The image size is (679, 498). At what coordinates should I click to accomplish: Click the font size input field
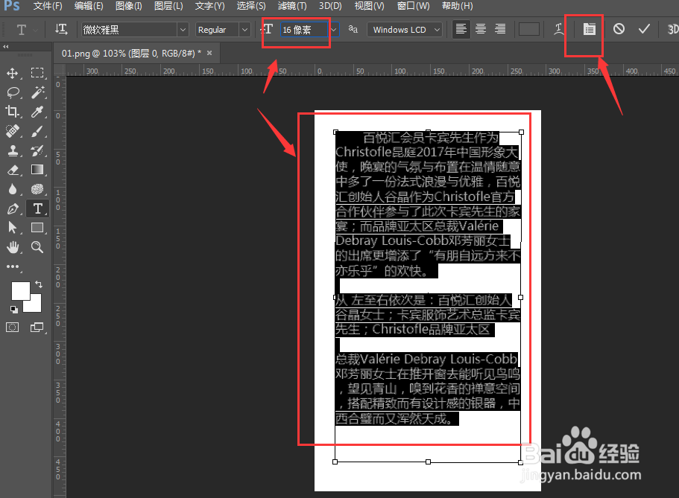click(x=304, y=30)
